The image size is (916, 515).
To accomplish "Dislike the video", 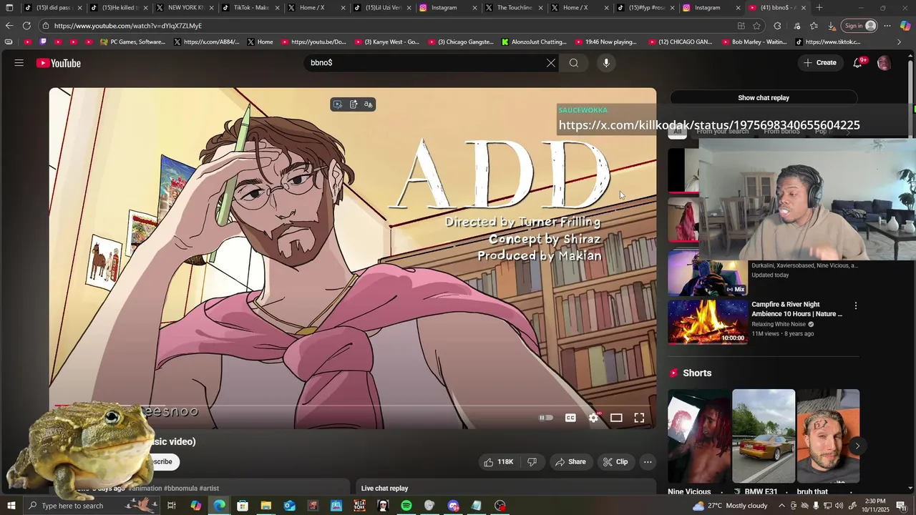I will click(x=532, y=462).
